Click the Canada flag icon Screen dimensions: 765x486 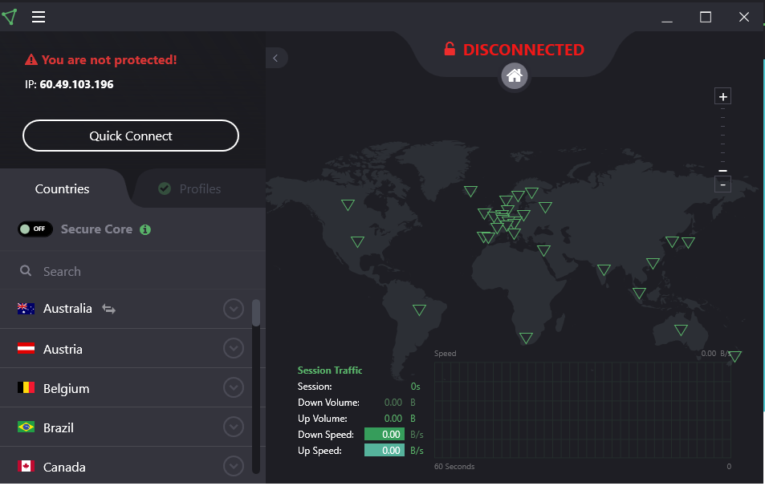click(x=26, y=466)
